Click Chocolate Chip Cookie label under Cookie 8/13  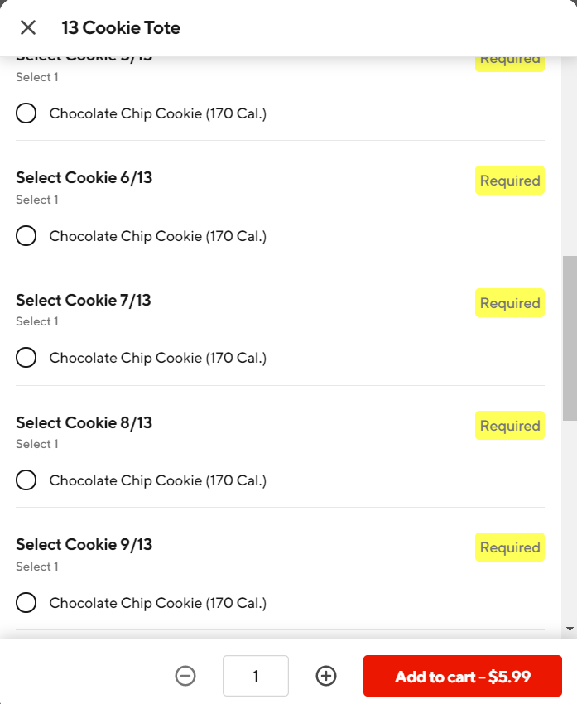pyautogui.click(x=158, y=480)
